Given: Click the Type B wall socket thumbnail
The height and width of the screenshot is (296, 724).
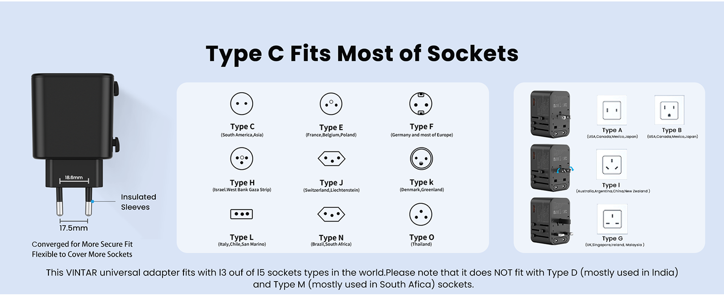Looking at the screenshot, I should coord(670,111).
